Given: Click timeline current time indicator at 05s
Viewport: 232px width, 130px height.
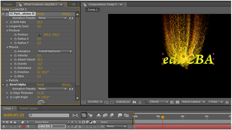Looking at the screenshot, I should (x=163, y=117).
